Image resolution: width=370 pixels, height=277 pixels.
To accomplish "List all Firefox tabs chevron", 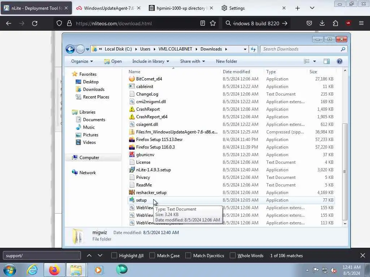I will pyautogui.click(x=312, y=8).
